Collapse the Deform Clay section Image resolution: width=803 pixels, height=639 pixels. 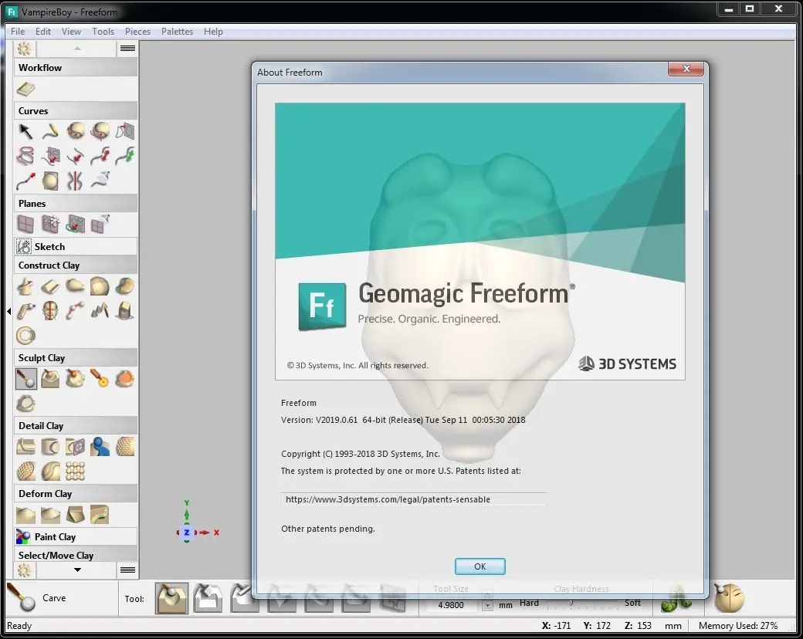pos(76,494)
